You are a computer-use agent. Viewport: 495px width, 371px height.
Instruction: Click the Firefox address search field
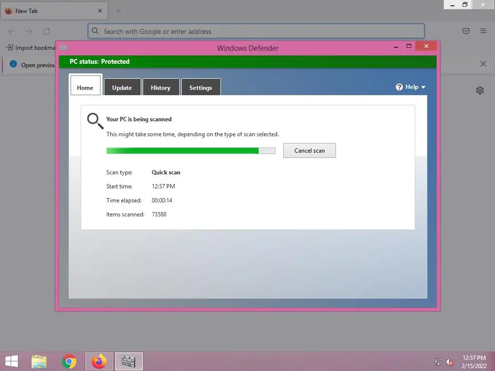256,31
